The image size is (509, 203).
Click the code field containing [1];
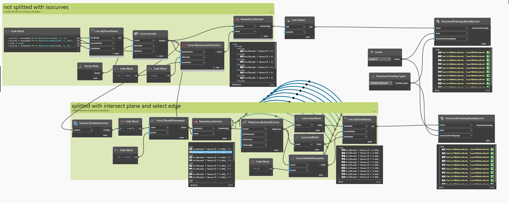(157, 76)
